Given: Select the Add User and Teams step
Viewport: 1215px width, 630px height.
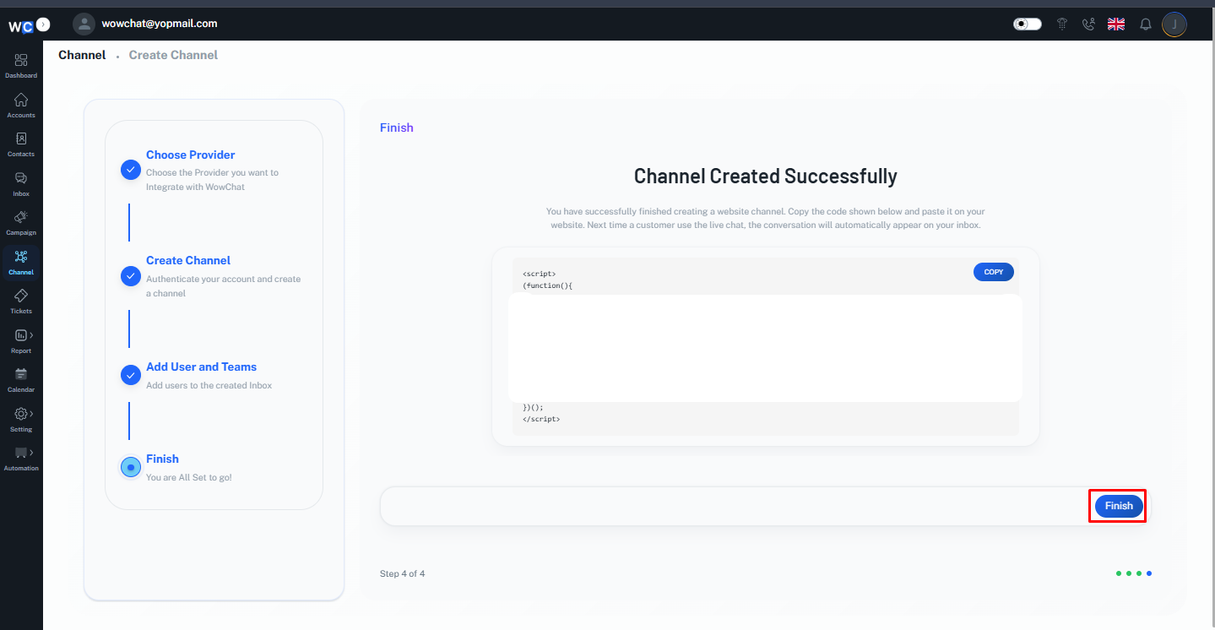Looking at the screenshot, I should pyautogui.click(x=201, y=367).
